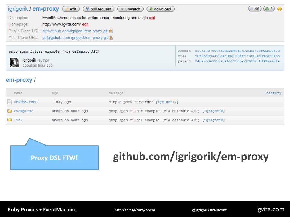
Task: Click the igrigorik author name in commit box
Action: coord(29,60)
